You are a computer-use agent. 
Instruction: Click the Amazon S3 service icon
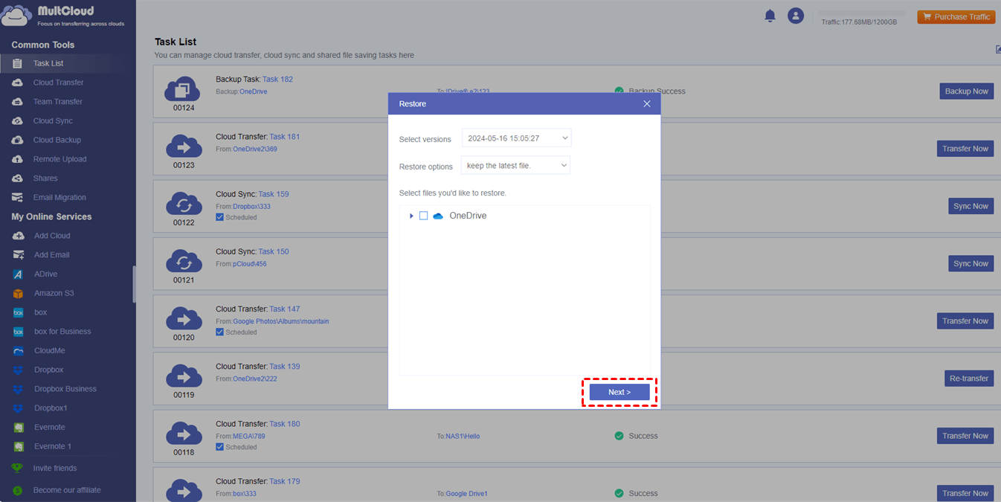pos(19,293)
